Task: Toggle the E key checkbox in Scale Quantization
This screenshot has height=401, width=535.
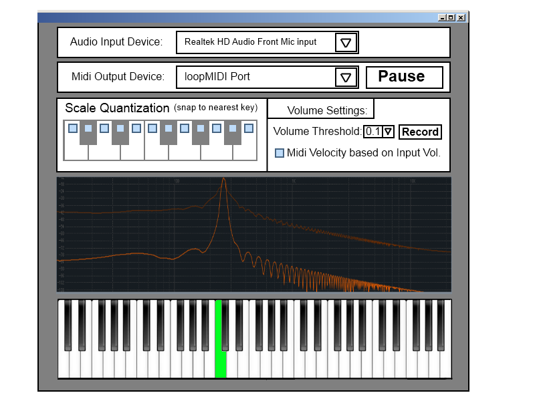Action: click(136, 128)
